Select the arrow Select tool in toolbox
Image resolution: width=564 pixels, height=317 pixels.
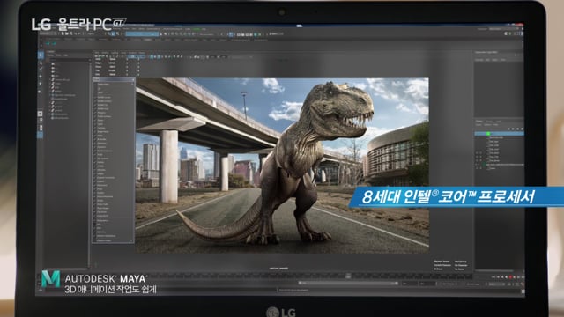41,55
